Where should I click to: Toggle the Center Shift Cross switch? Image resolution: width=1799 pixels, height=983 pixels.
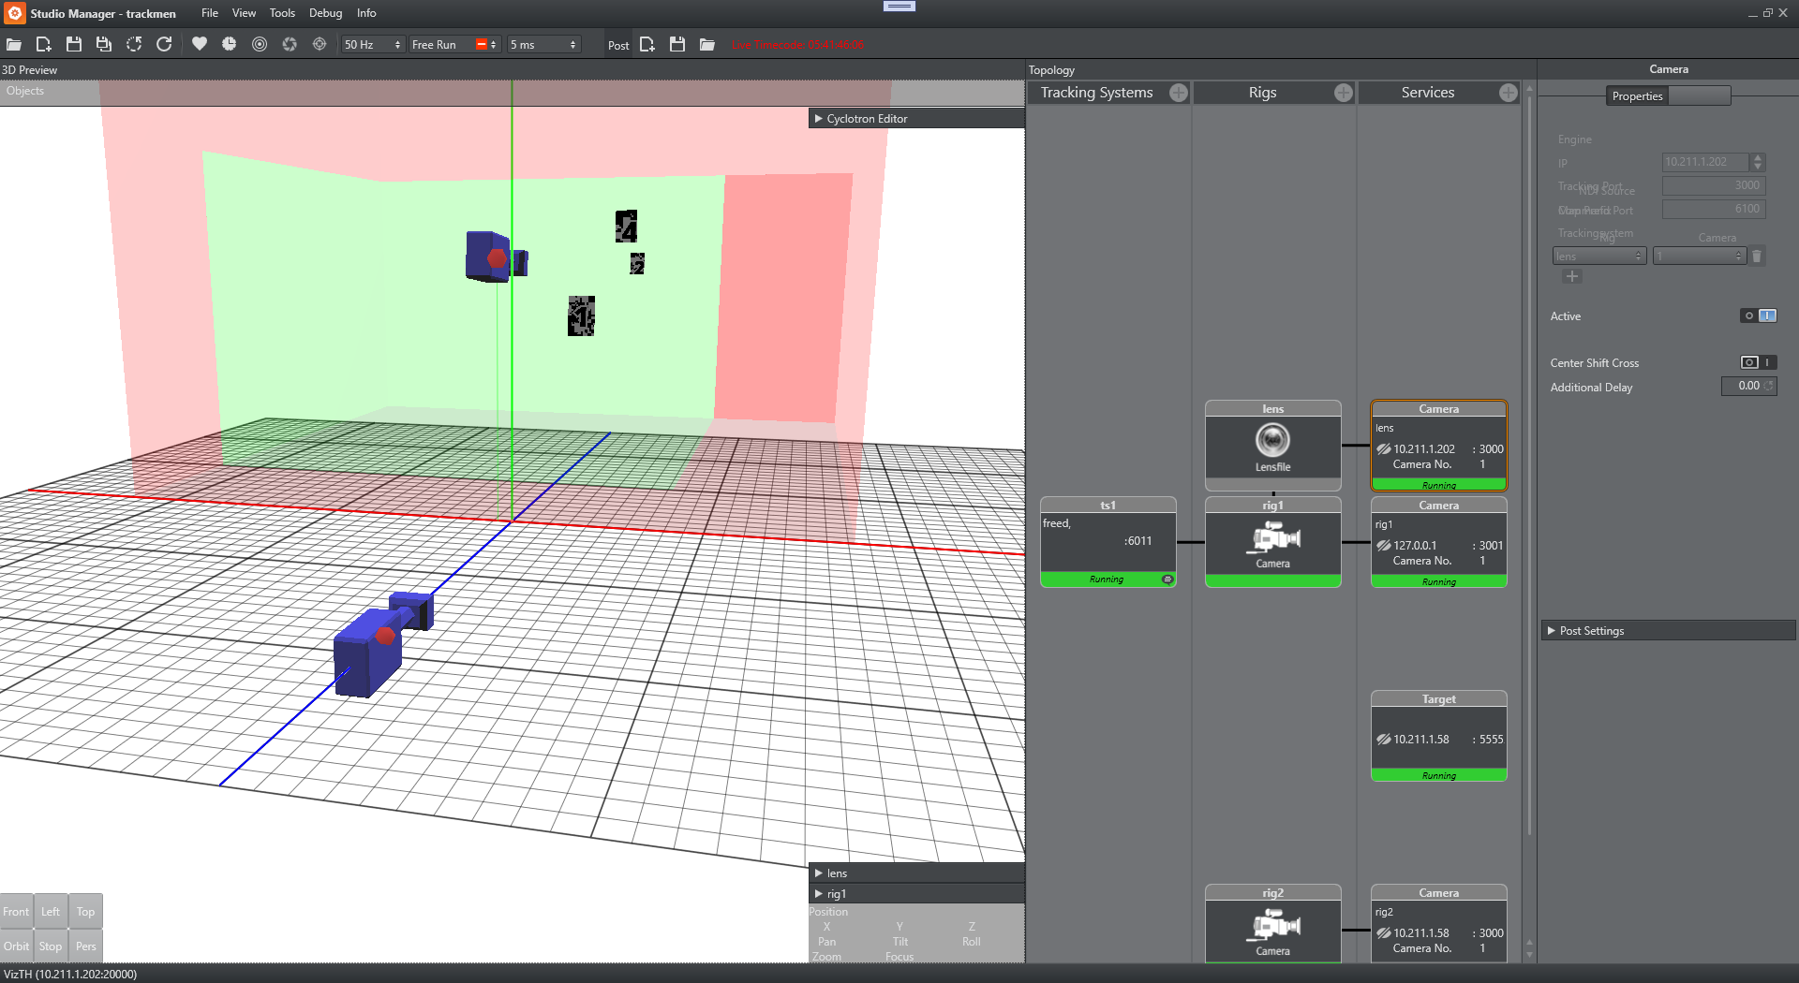point(1758,363)
